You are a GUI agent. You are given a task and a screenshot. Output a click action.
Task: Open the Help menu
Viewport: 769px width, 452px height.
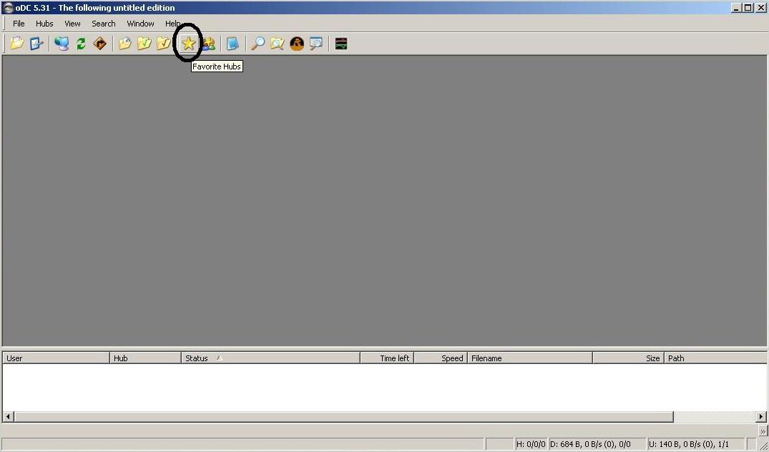172,24
